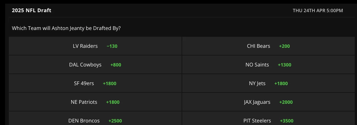Viewport: 357px width, 125px height.
Task: Choose the NE Patriots outcome
Action: click(x=95, y=102)
